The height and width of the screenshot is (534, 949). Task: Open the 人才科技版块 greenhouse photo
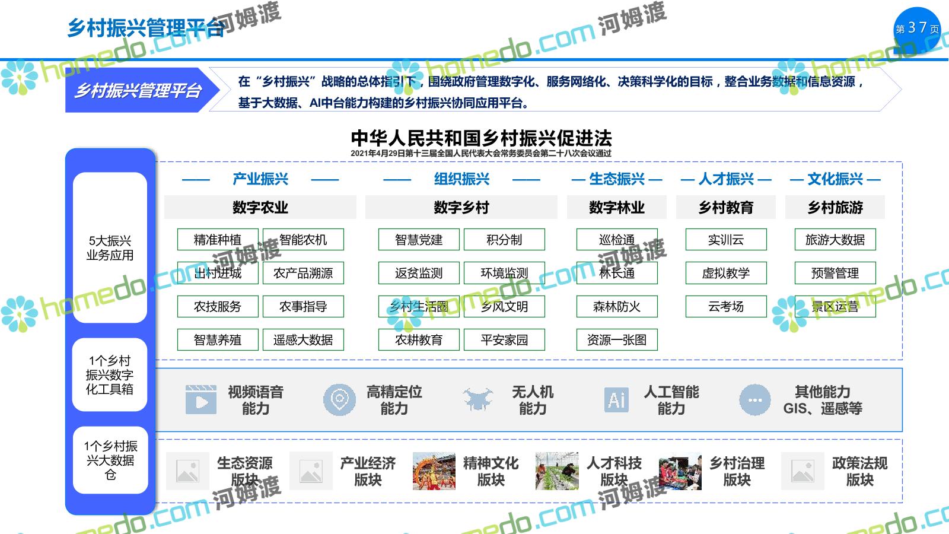(557, 471)
